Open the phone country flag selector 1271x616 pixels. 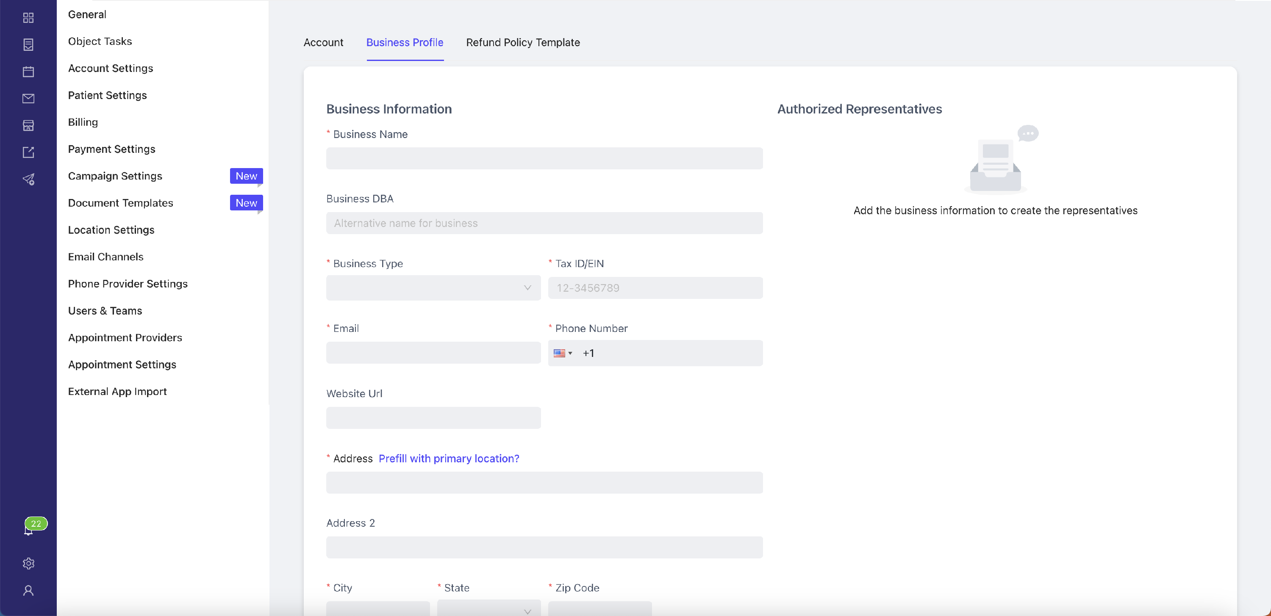pos(563,353)
